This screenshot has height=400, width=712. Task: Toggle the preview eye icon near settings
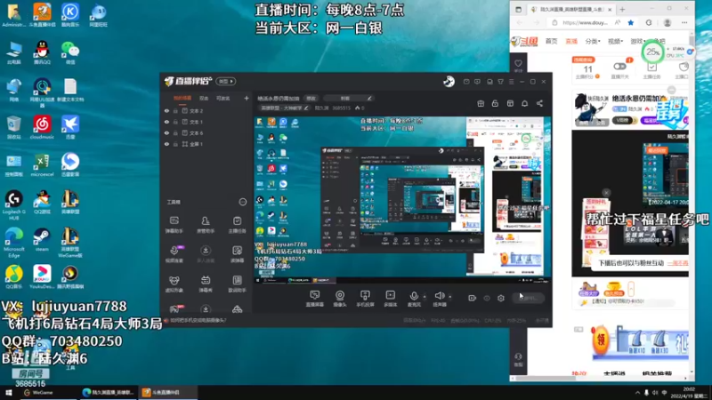click(x=487, y=298)
